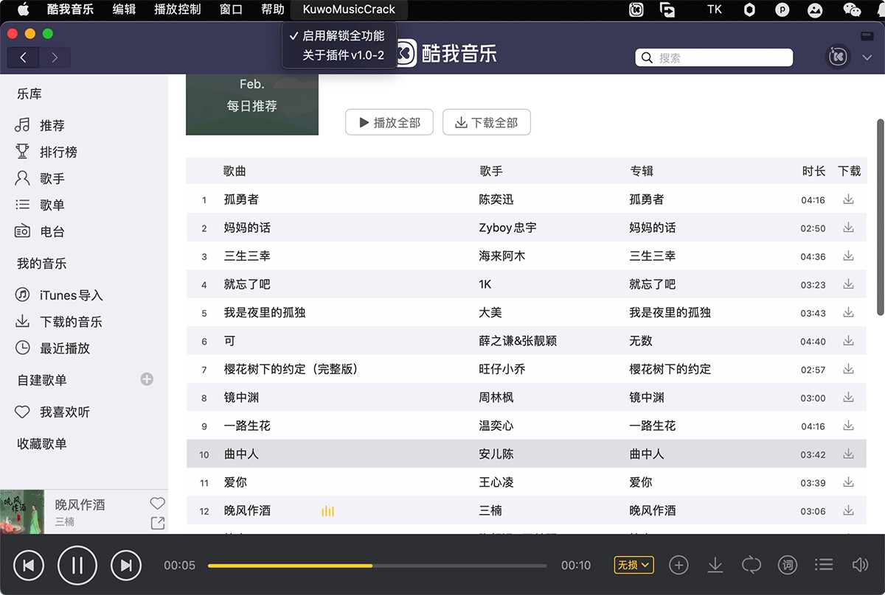Image resolution: width=885 pixels, height=595 pixels.
Task: Click the 播放全部 button
Action: coord(389,122)
